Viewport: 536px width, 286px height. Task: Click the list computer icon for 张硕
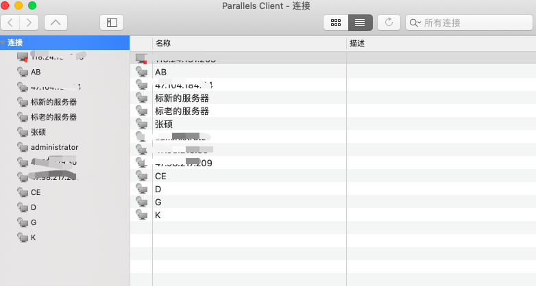[x=141, y=124]
